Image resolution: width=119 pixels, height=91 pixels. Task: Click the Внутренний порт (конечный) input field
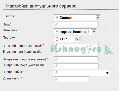(76, 66)
